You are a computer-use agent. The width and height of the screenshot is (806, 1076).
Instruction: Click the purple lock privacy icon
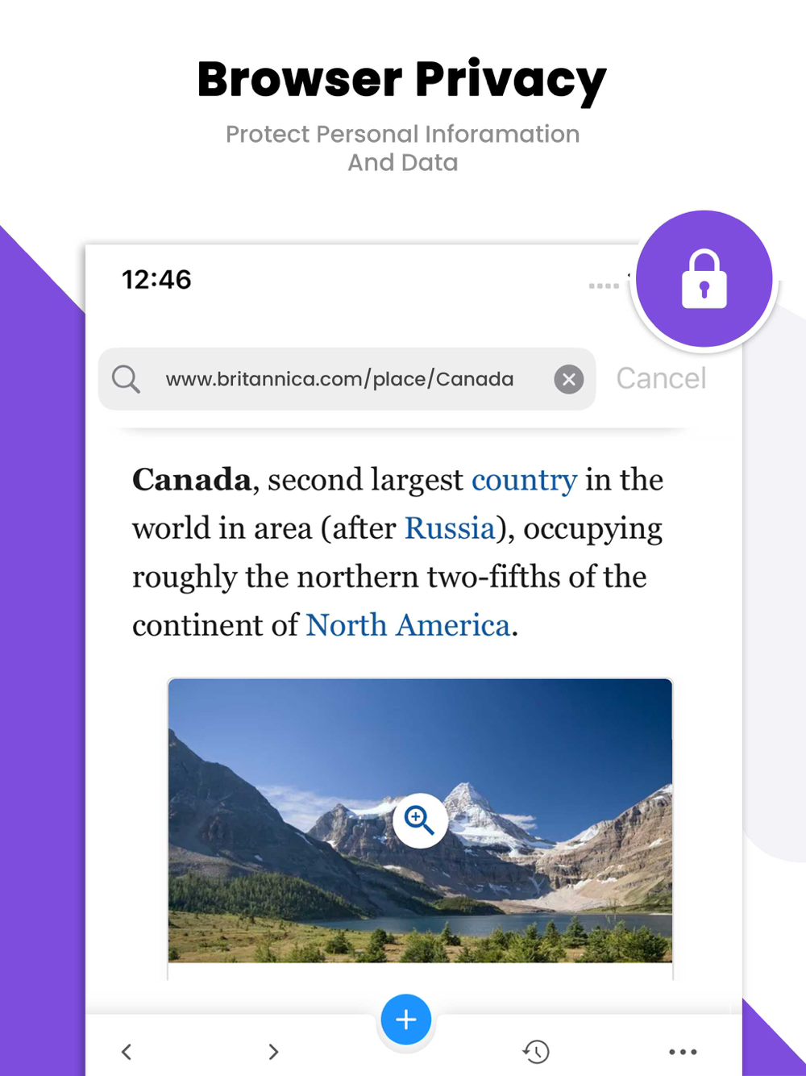tap(704, 279)
